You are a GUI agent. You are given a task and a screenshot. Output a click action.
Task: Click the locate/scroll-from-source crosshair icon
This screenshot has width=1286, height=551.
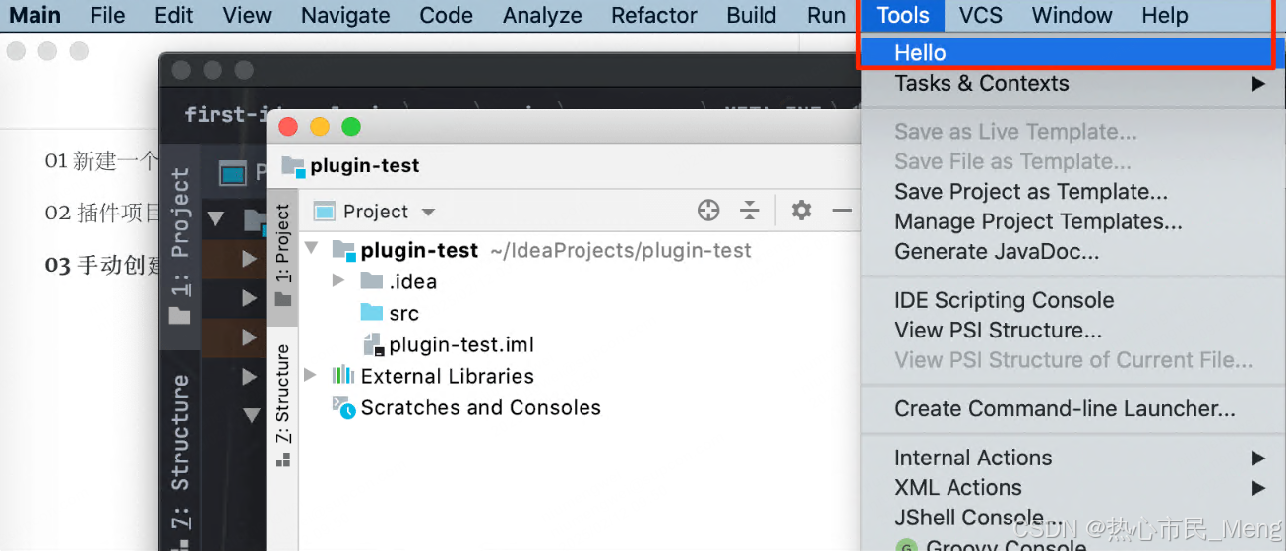(x=708, y=211)
